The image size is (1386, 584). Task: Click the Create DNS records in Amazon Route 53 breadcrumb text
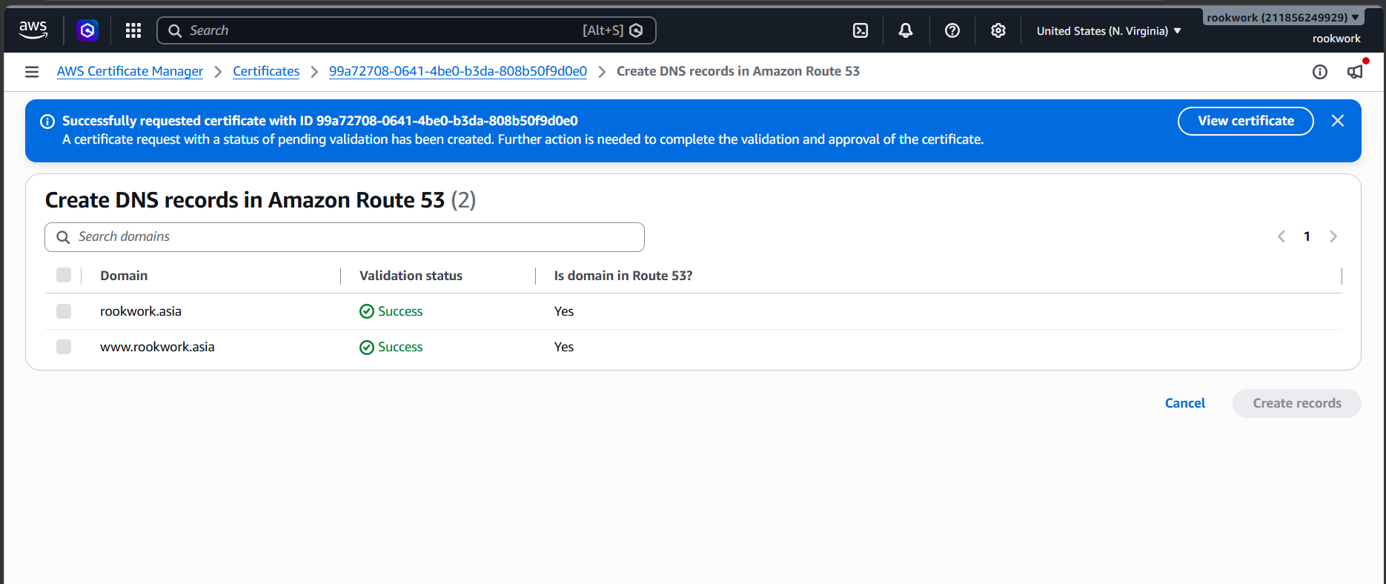coord(738,71)
